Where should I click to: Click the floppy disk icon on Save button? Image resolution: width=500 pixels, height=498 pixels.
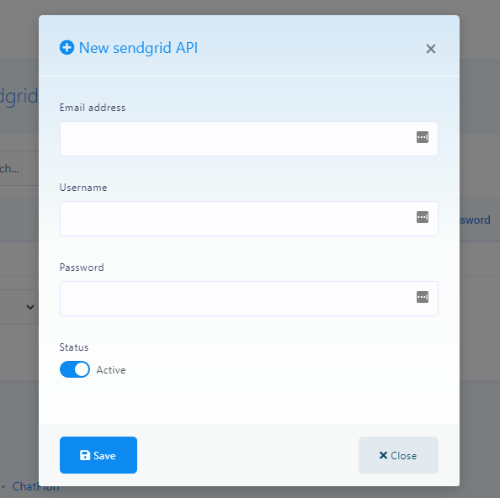click(85, 455)
